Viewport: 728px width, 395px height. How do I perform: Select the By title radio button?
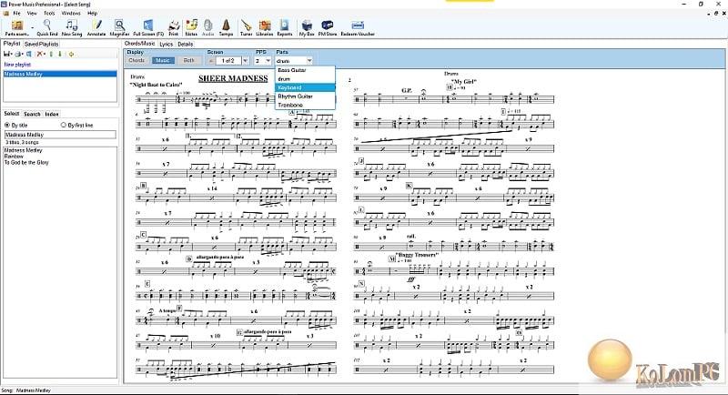[x=7, y=125]
